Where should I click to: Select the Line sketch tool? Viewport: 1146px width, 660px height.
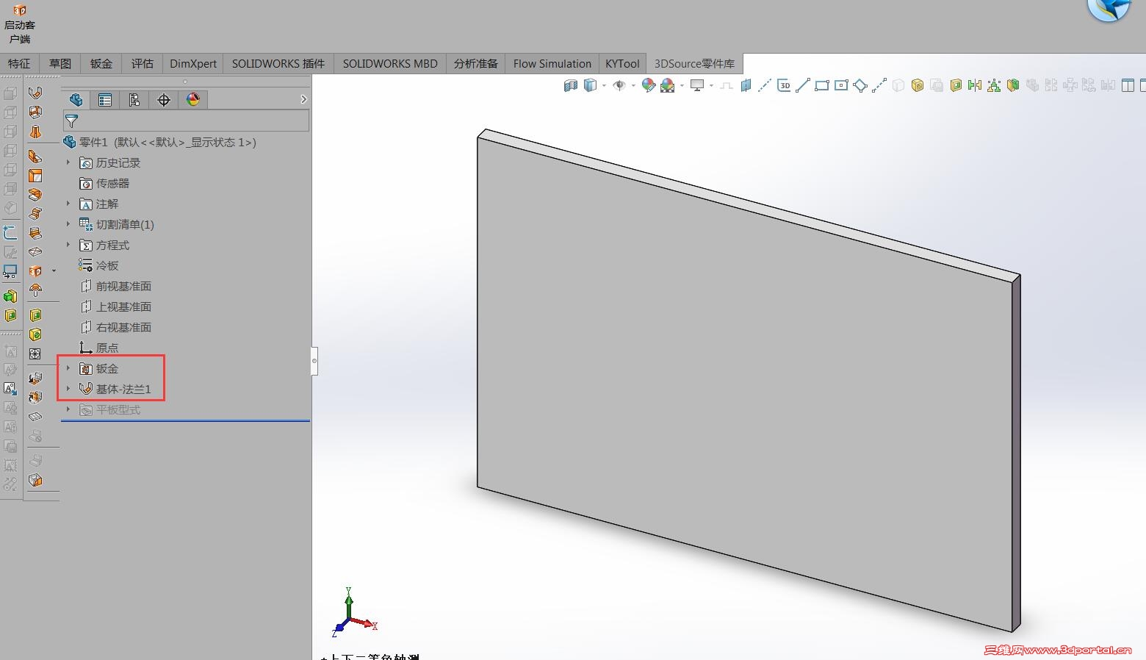click(803, 86)
